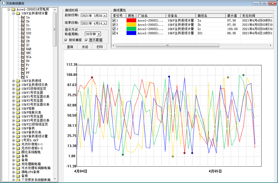Open the 取值周期 30分钟 dropdown

[x=99, y=34]
